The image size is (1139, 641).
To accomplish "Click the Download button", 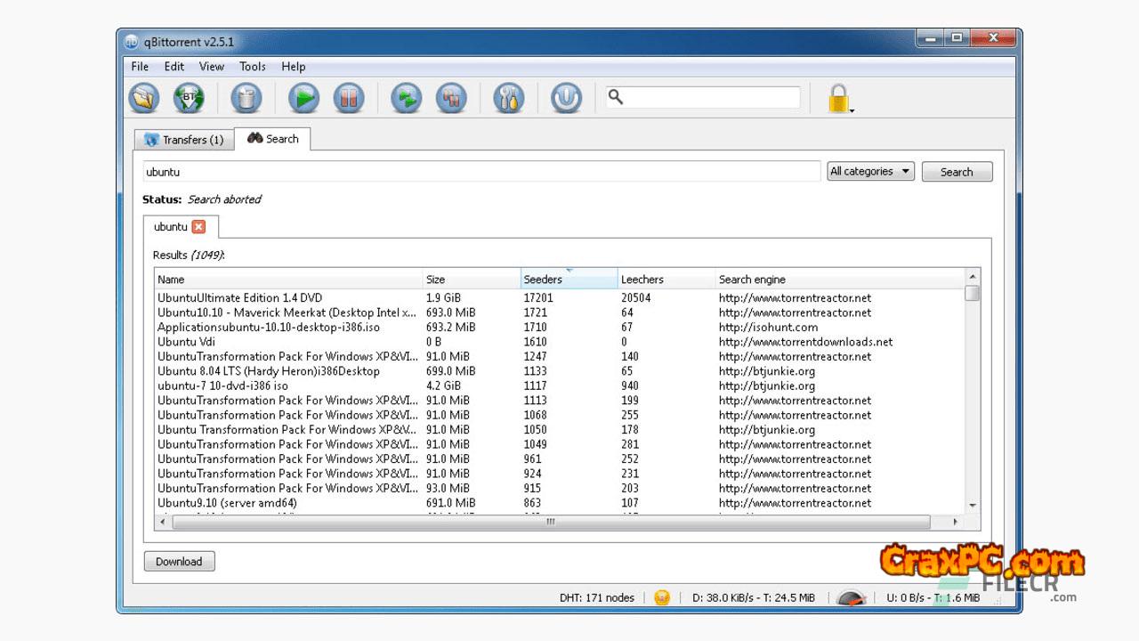I will [179, 562].
